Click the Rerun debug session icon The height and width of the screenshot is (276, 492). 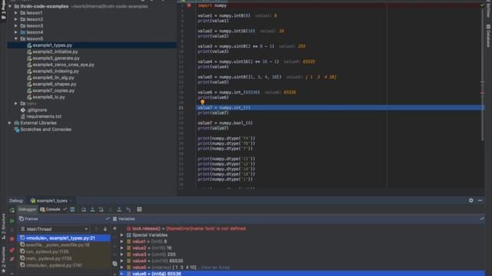coord(12,210)
